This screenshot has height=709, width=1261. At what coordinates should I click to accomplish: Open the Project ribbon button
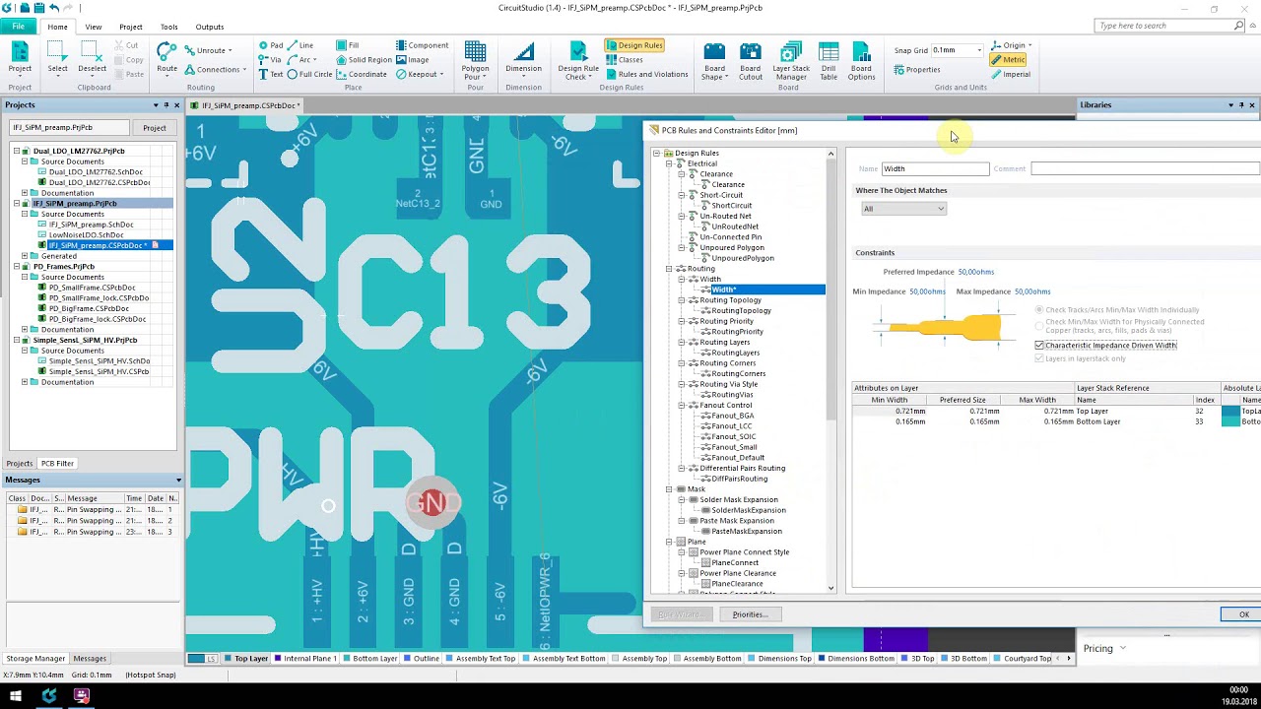20,57
